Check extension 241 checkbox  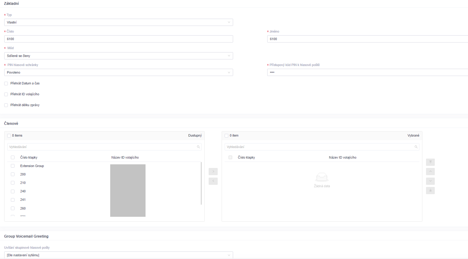(x=13, y=200)
